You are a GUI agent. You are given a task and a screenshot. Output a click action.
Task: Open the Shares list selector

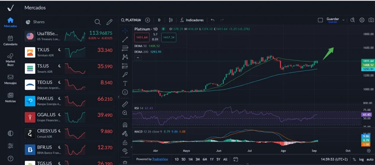coord(35,22)
